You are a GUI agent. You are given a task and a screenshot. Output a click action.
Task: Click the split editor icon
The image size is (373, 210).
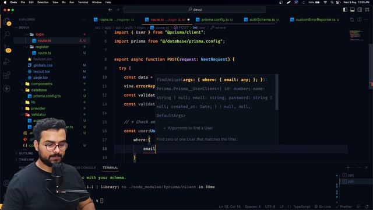tap(359, 19)
